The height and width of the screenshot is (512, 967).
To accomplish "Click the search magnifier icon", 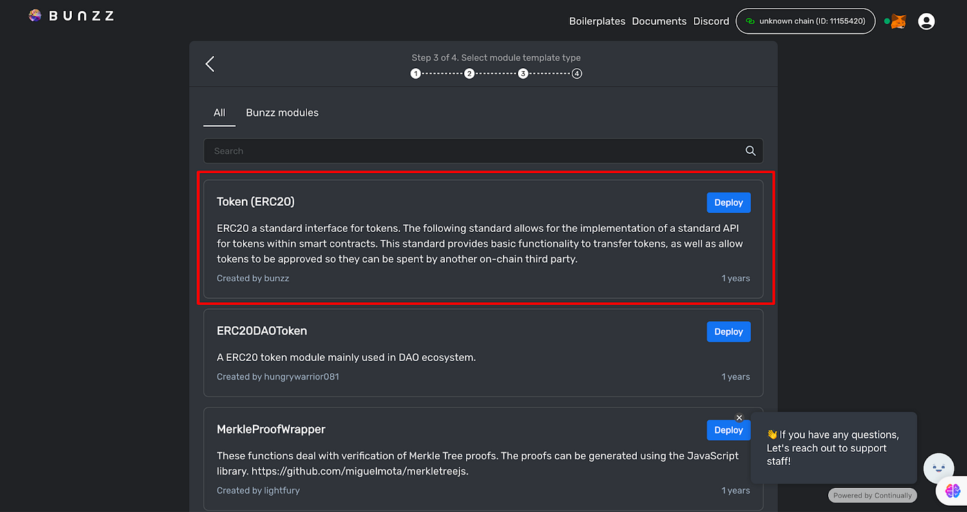I will tap(750, 150).
